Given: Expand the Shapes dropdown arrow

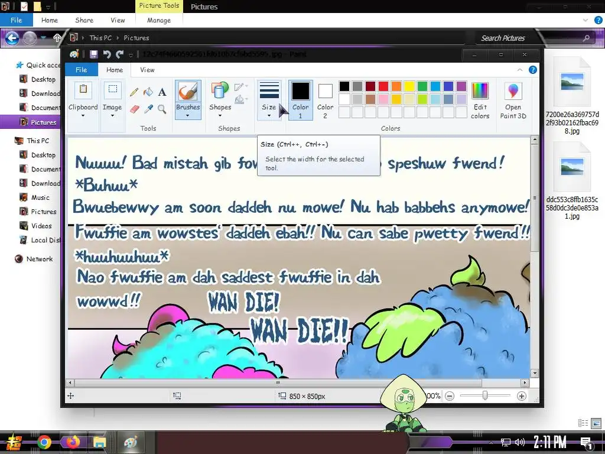Looking at the screenshot, I should tap(220, 115).
